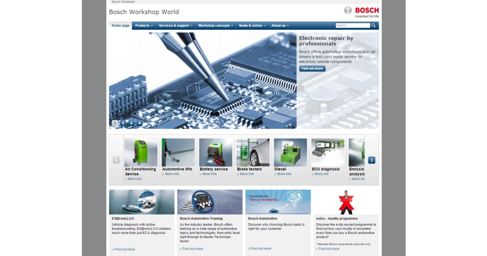Image resolution: width=487 pixels, height=256 pixels.
Task: Click the Bosch Workshop World title
Action: tap(144, 12)
